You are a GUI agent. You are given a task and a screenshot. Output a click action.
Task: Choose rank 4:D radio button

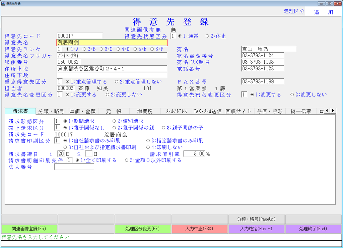click(123, 49)
